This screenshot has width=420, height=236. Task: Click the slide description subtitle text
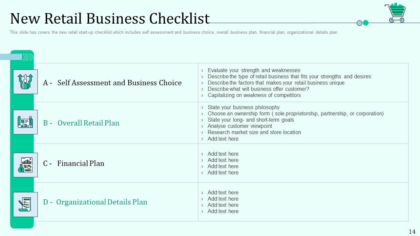173,32
